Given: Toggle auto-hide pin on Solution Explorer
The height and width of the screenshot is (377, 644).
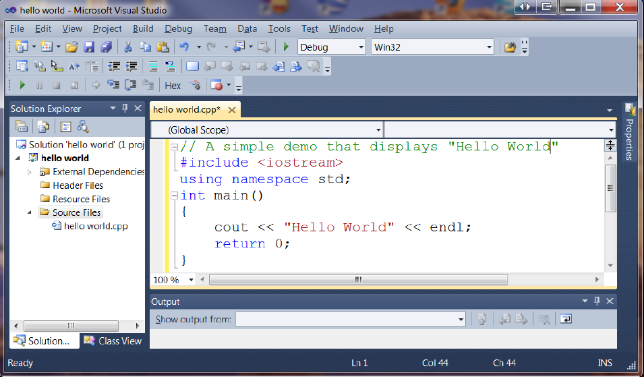Looking at the screenshot, I should 125,108.
